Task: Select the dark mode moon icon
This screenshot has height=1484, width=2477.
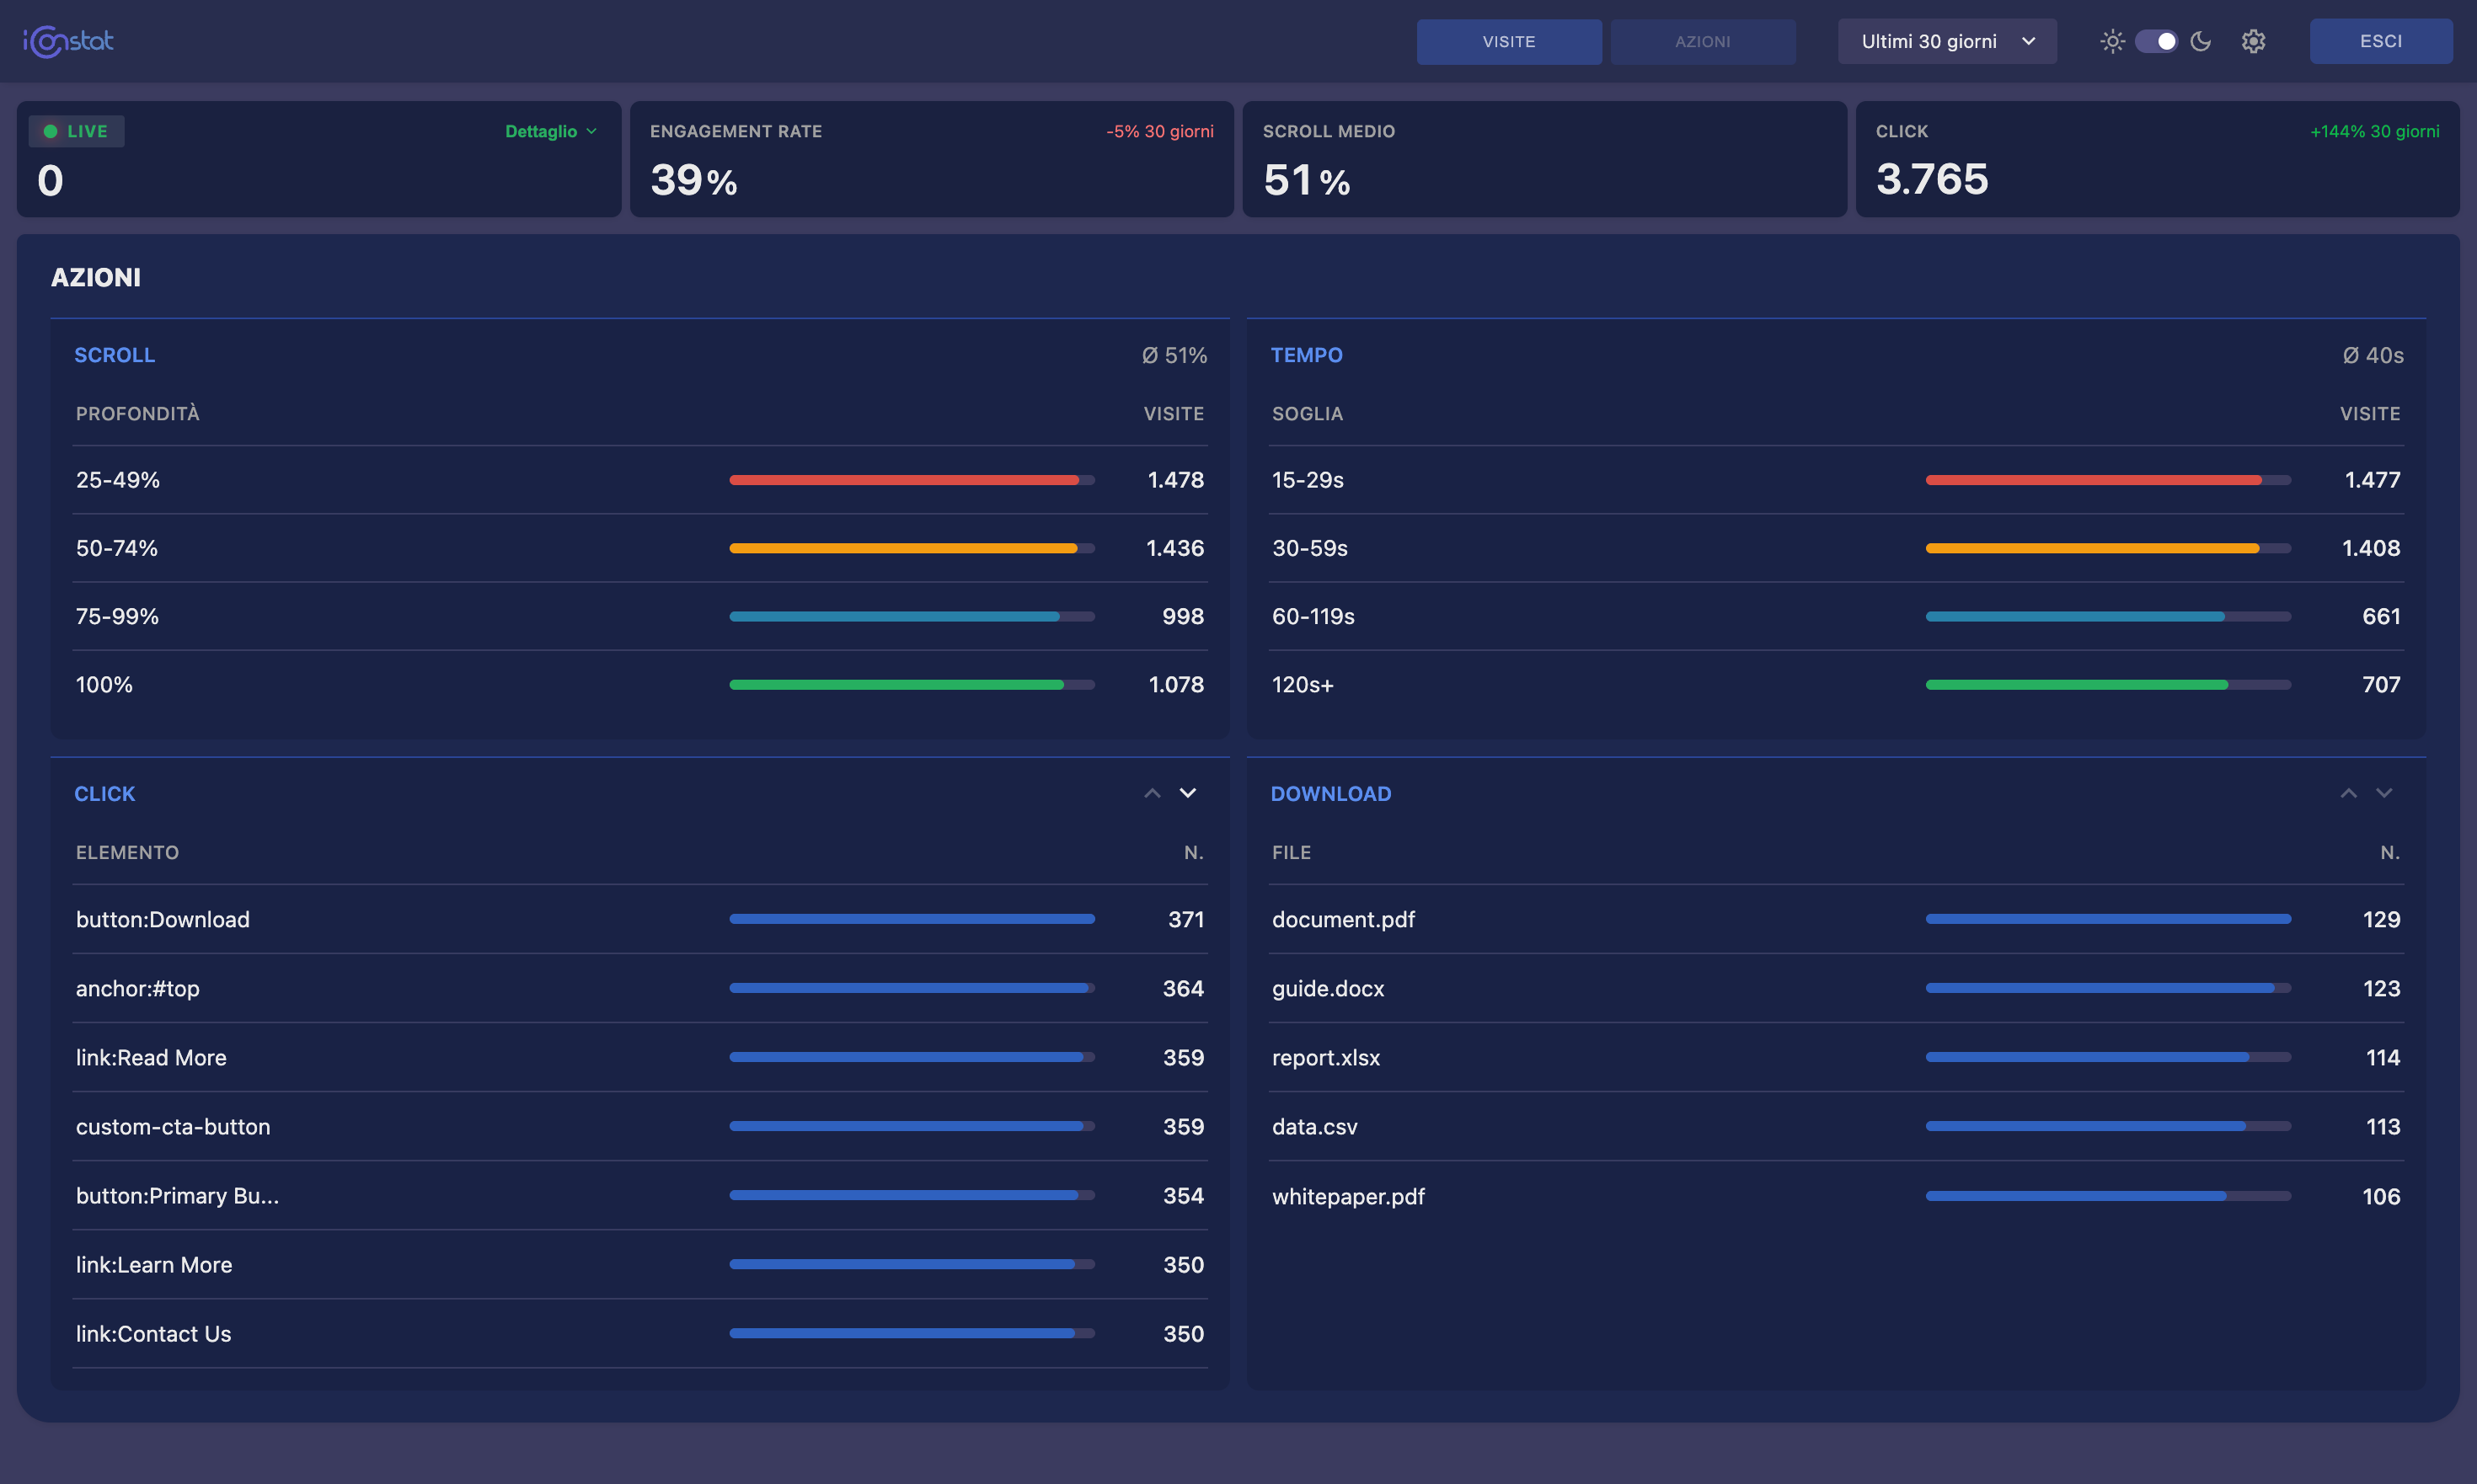Action: [2201, 41]
